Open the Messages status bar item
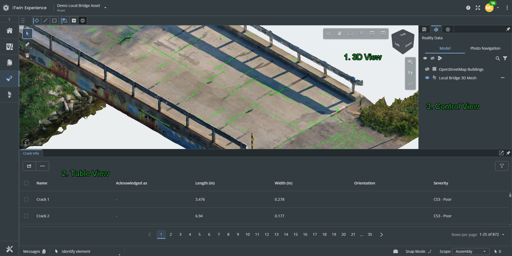The image size is (512, 256). tap(34, 251)
